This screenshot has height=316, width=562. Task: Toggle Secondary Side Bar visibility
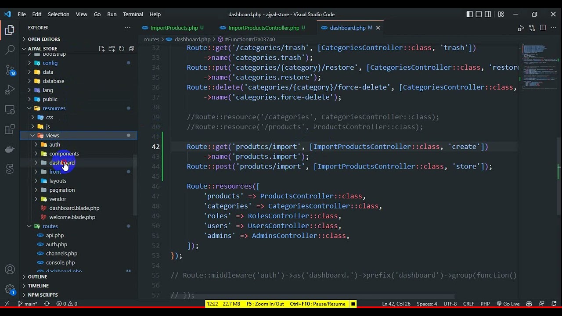pos(488,14)
